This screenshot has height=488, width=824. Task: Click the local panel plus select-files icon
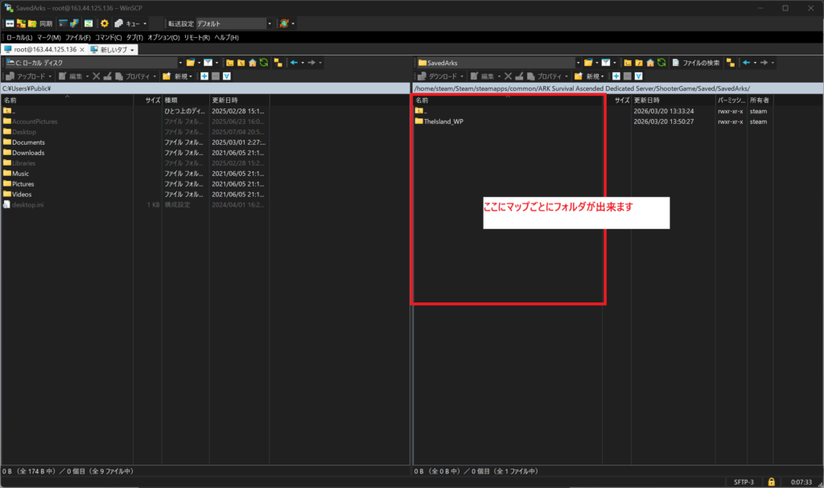[x=204, y=76]
